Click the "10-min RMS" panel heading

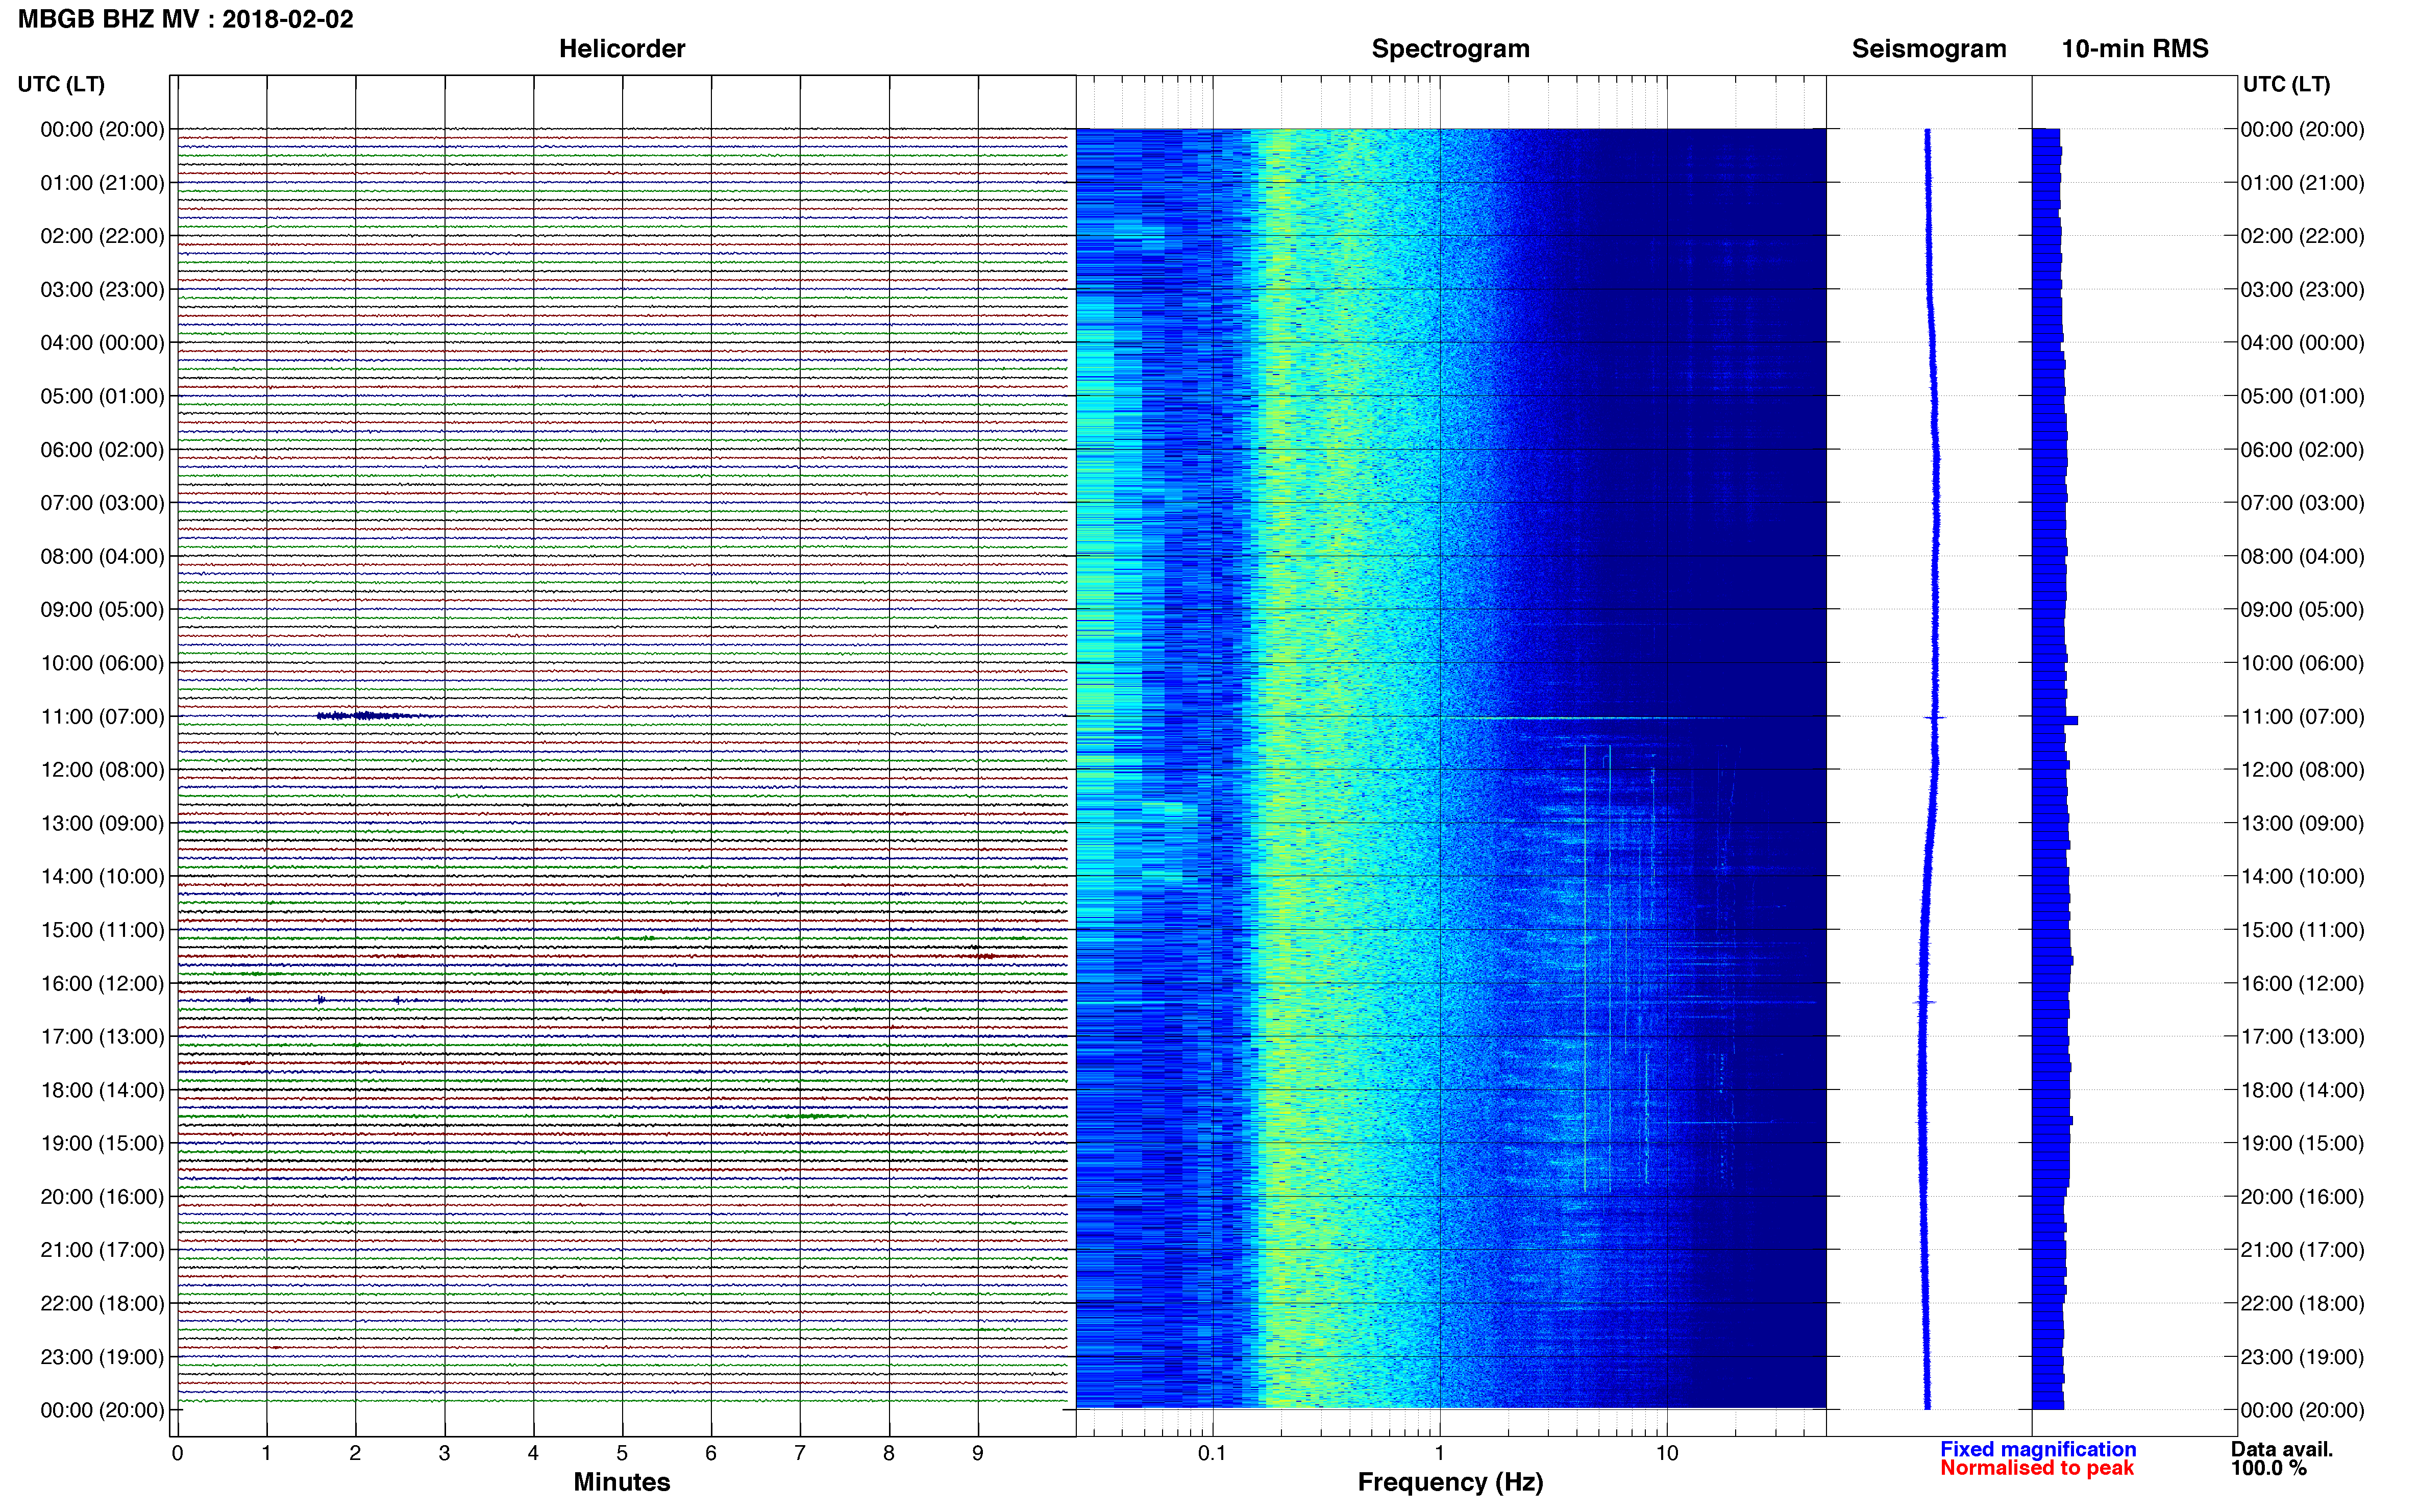(x=2134, y=49)
